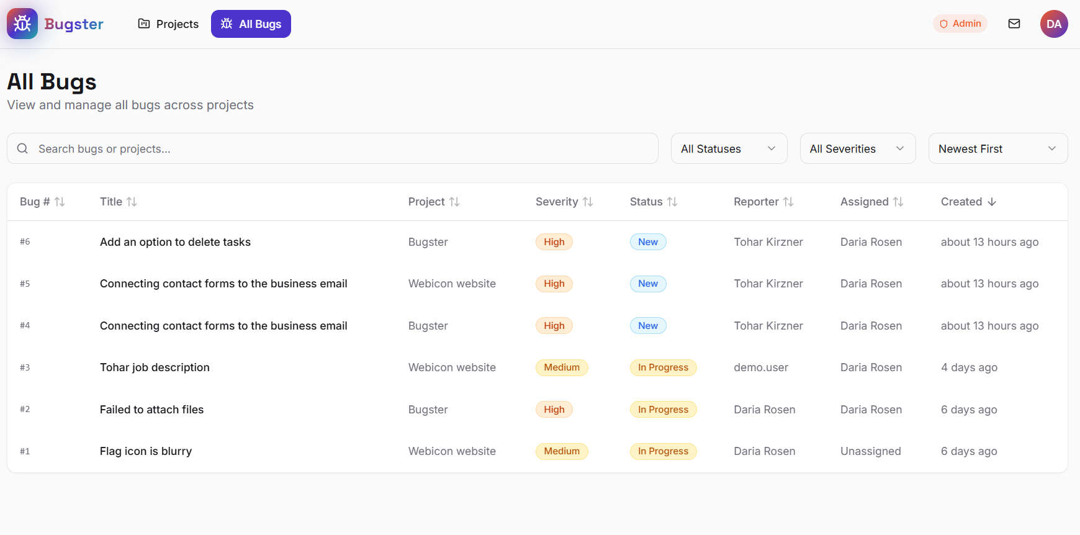1080x535 pixels.
Task: Sort by Status column arrows
Action: (x=672, y=202)
